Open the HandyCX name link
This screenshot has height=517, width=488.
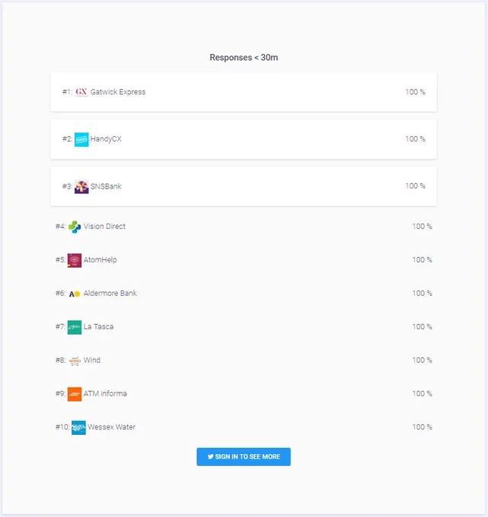click(x=106, y=139)
